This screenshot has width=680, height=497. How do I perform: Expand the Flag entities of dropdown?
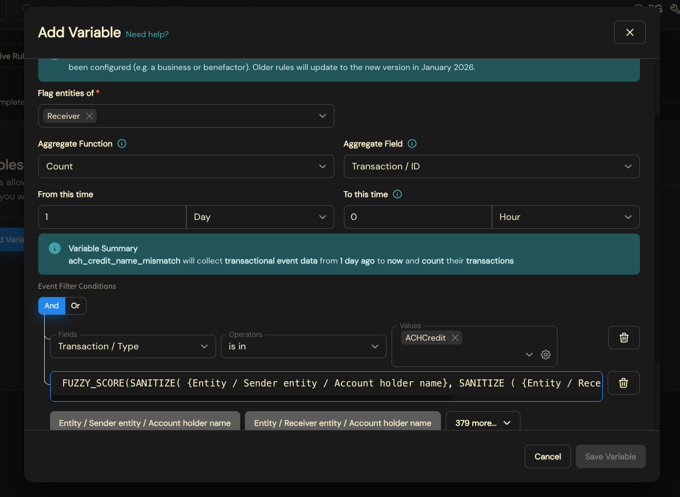click(322, 116)
